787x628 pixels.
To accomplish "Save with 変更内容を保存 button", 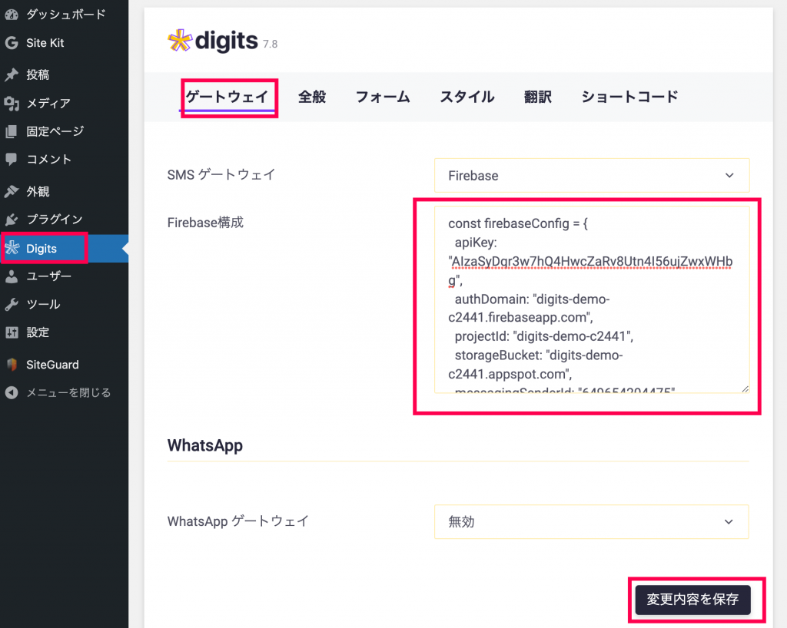I will tap(693, 600).
